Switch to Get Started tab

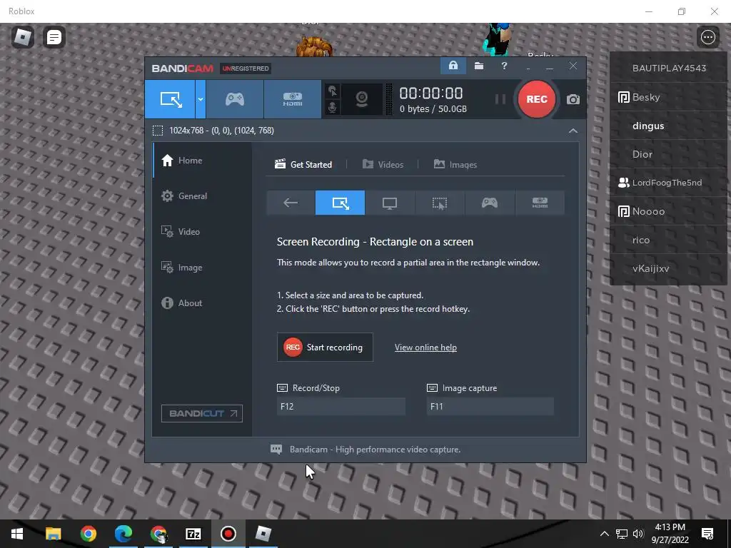303,165
